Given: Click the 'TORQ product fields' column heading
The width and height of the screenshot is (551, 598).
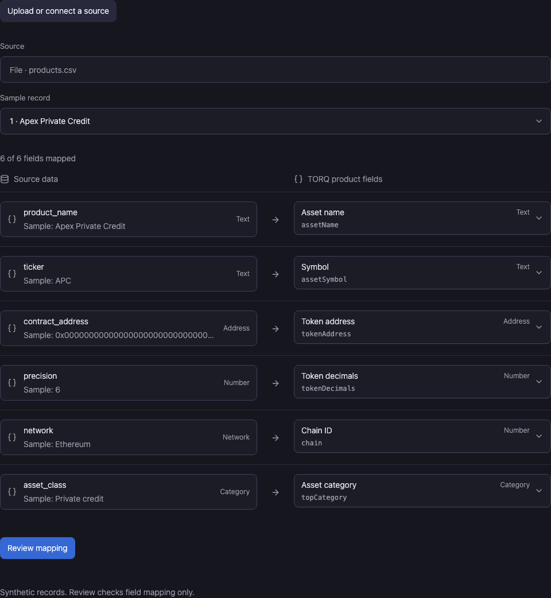Looking at the screenshot, I should [345, 179].
